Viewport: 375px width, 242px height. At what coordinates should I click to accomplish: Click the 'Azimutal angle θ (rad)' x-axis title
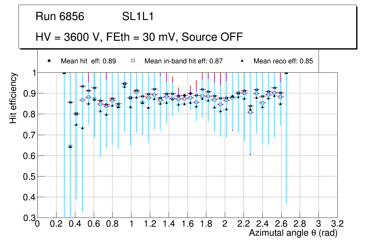(x=293, y=233)
